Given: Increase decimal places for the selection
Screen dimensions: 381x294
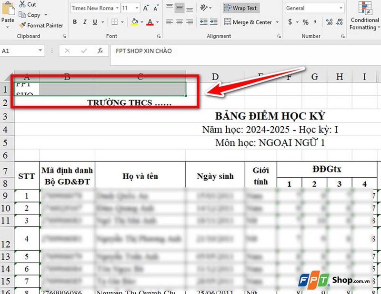Looking at the screenshot, I should point(329,21).
